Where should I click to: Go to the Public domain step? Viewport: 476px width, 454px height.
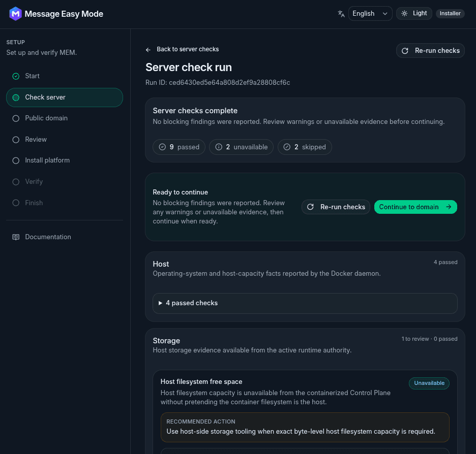pos(65,118)
